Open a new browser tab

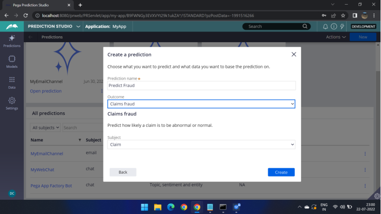[80, 5]
